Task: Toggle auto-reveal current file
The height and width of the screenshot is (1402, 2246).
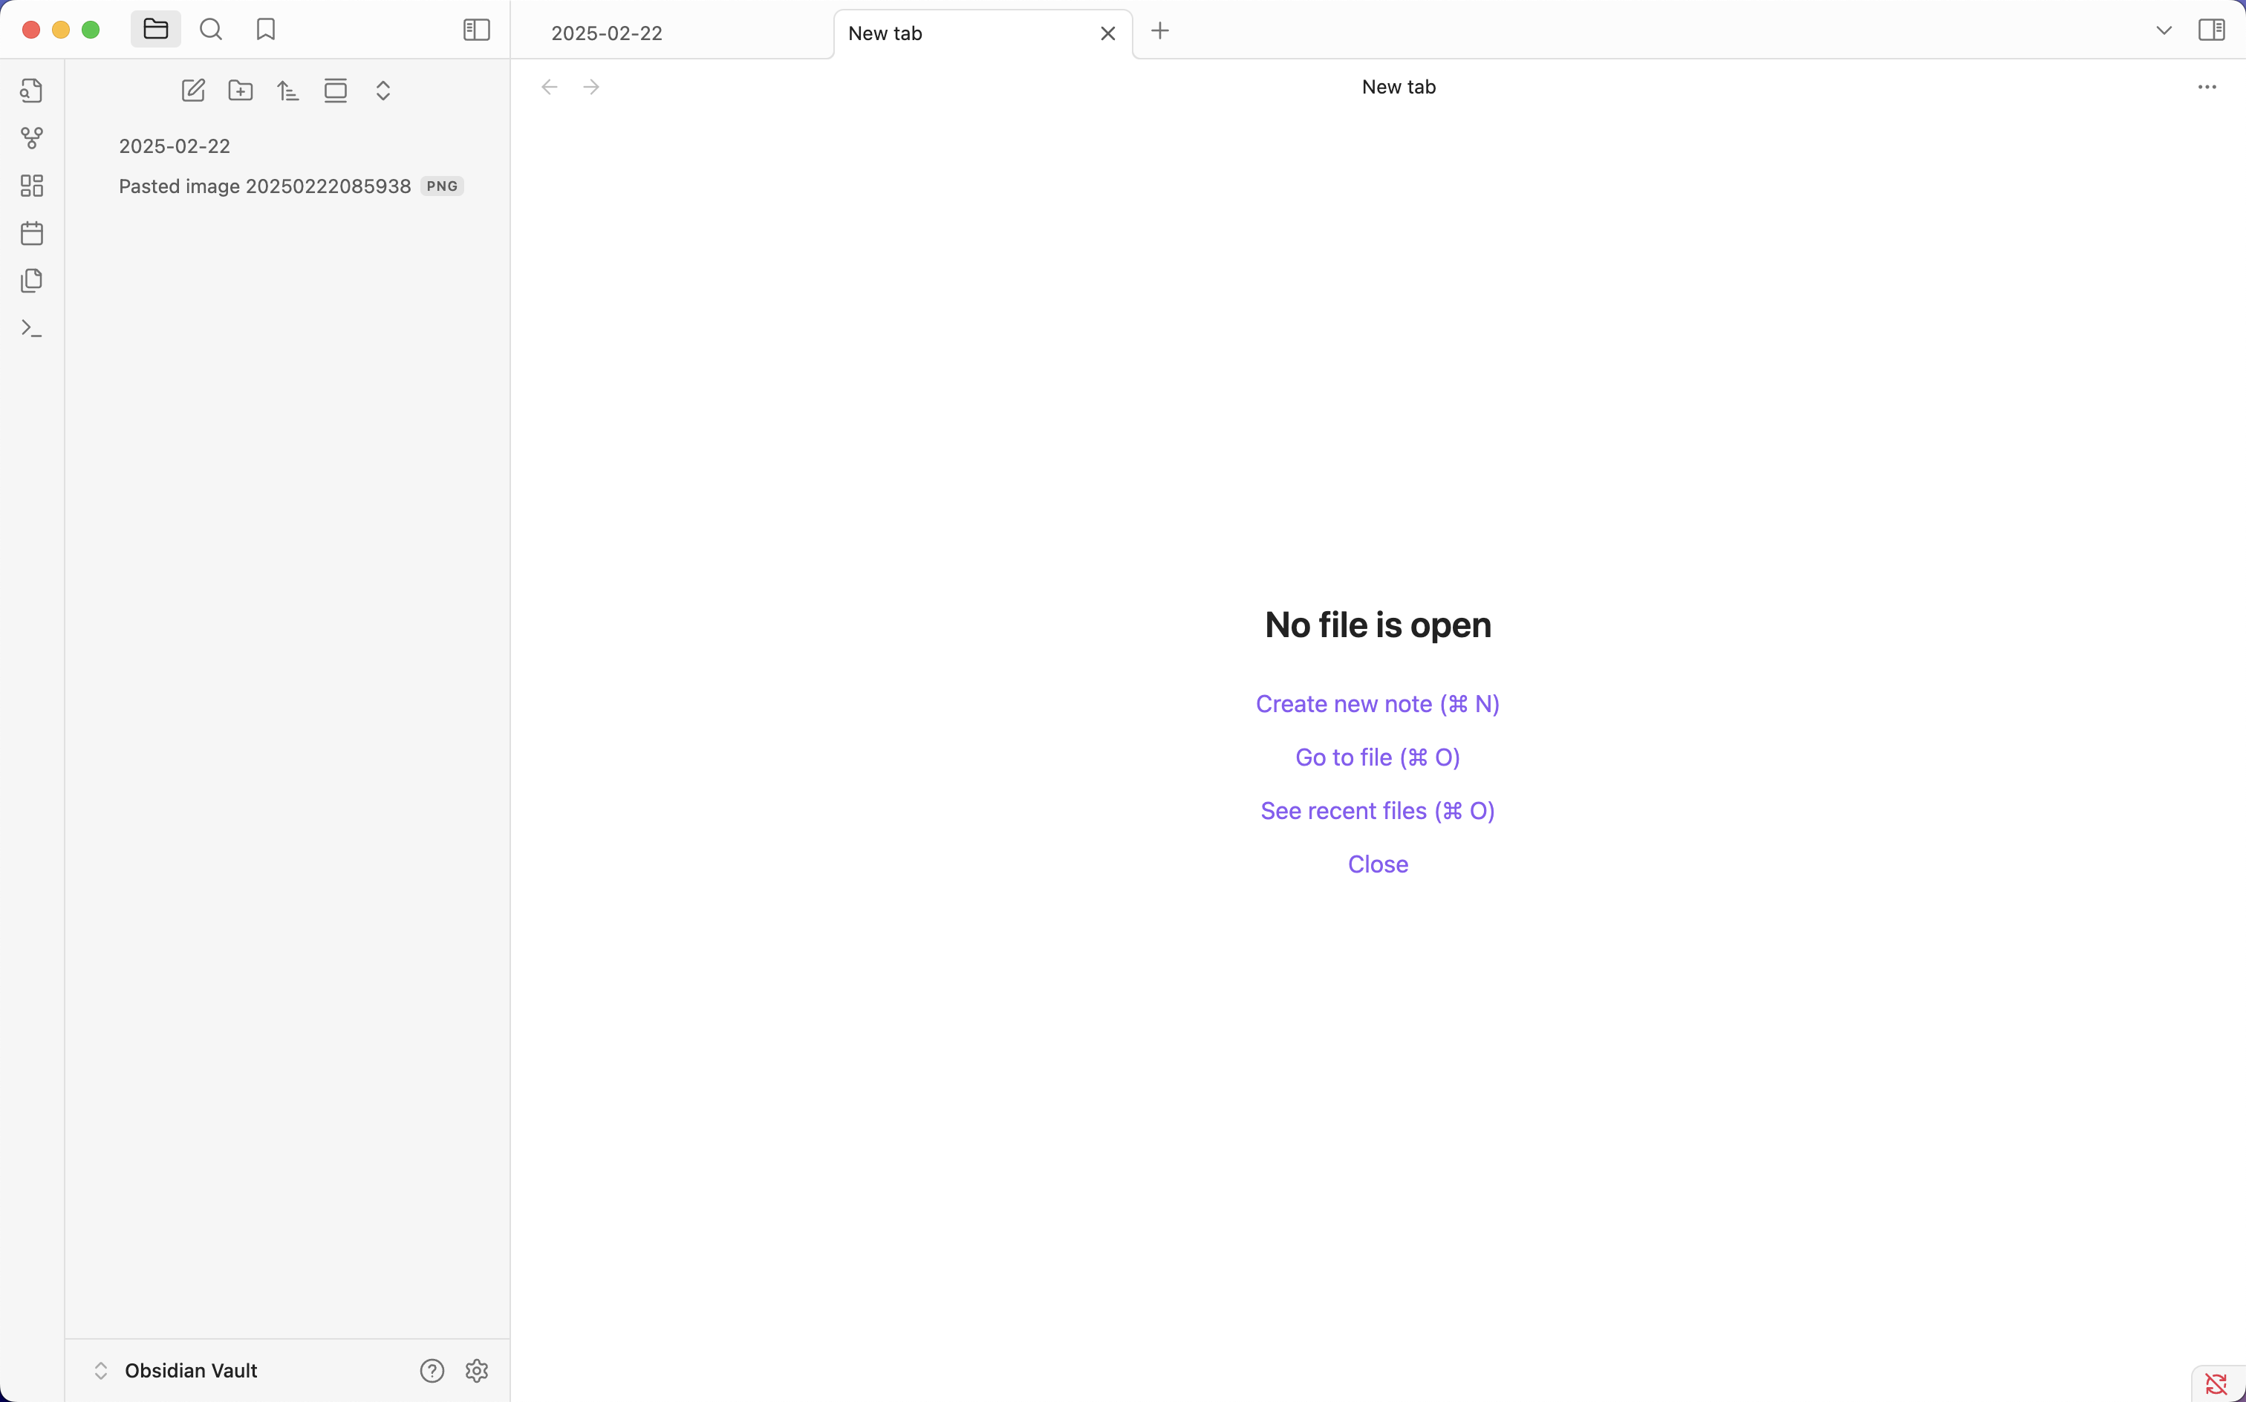Action: tap(336, 91)
